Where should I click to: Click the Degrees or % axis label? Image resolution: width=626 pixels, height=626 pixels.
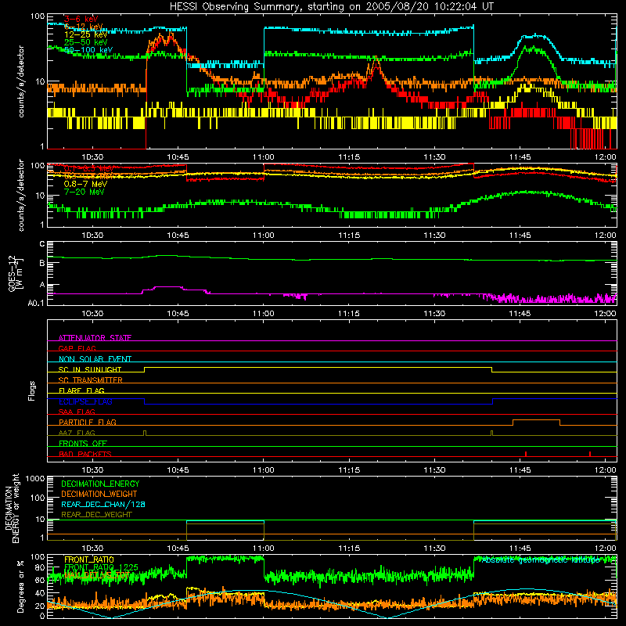tap(20, 586)
